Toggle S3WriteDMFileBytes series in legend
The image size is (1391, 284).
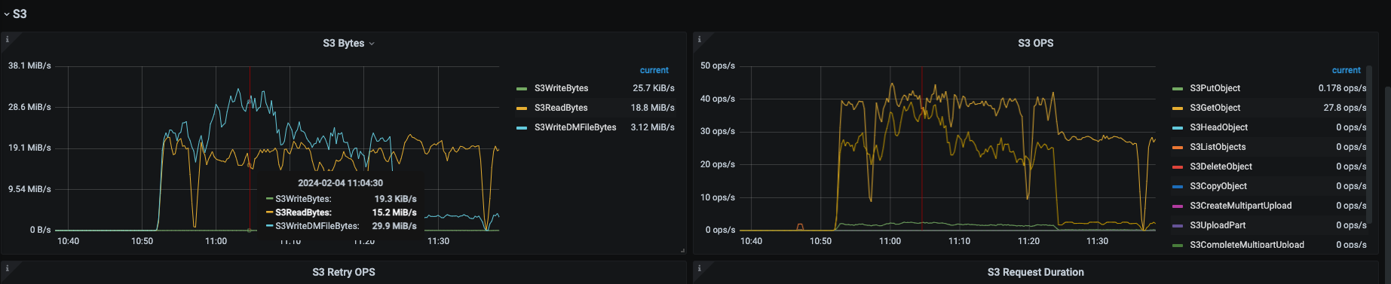tap(575, 127)
